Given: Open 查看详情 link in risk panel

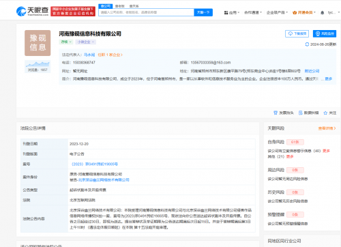Looking at the screenshot, I should point(327,128).
